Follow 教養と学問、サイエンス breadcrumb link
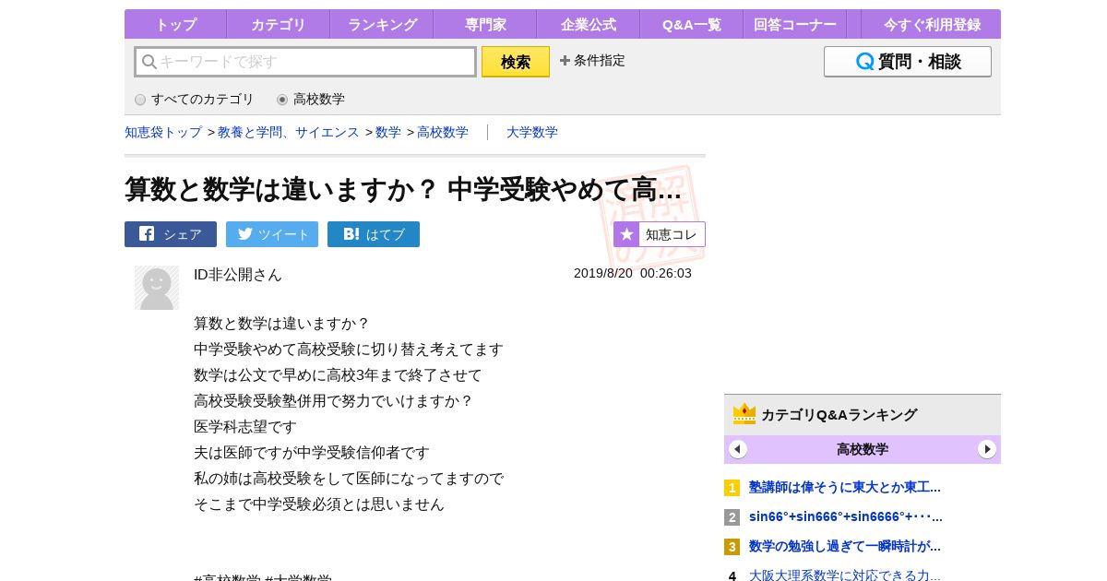This screenshot has height=581, width=1107. pyautogui.click(x=289, y=132)
